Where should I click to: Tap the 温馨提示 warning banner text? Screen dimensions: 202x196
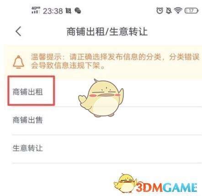pyautogui.click(x=115, y=61)
